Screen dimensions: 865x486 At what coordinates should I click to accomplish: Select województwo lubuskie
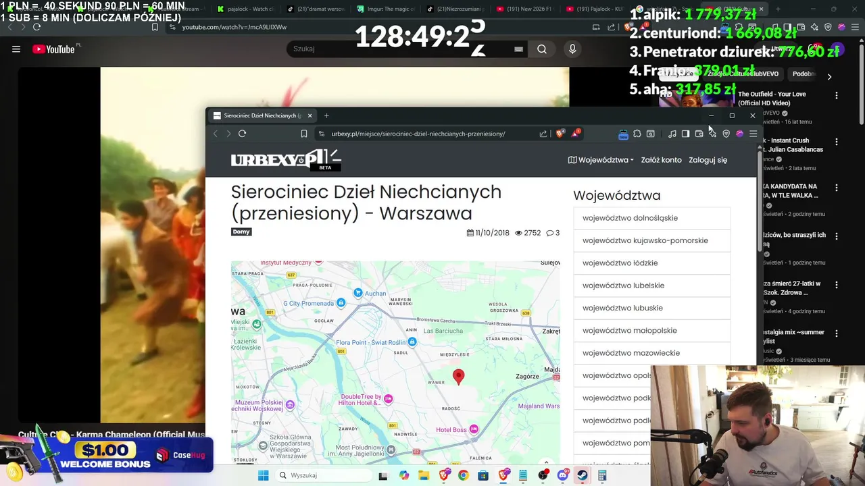pyautogui.click(x=651, y=308)
